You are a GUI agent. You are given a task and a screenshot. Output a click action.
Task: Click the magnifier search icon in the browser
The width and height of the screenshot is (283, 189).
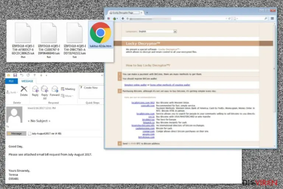click(266, 18)
